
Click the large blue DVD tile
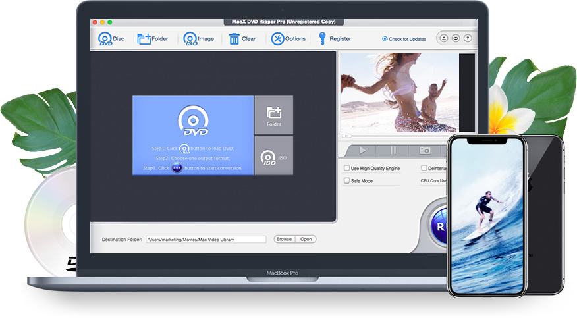(193, 135)
